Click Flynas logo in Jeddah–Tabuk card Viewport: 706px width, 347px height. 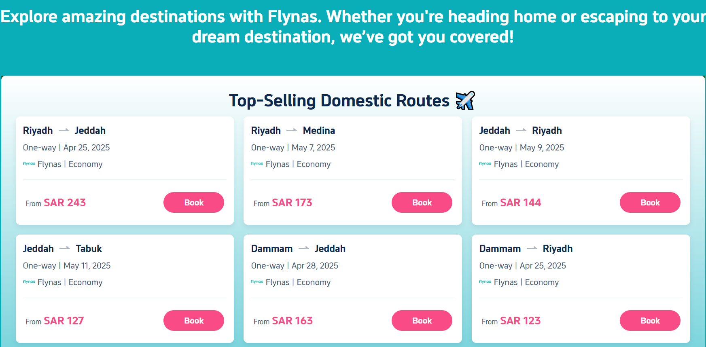pos(29,282)
